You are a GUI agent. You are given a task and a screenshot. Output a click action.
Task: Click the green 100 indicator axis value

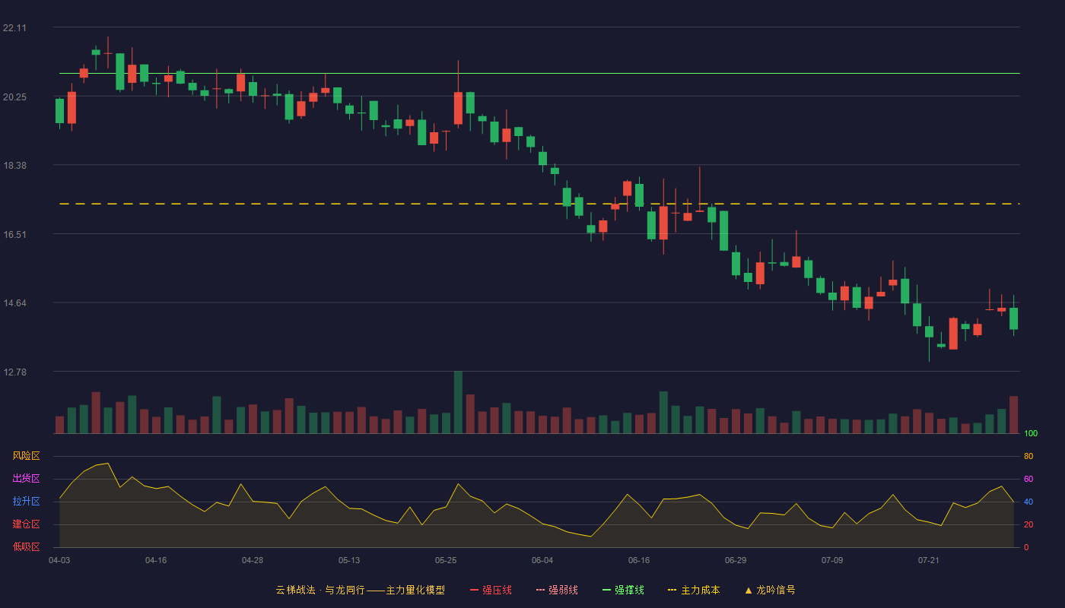(1031, 434)
